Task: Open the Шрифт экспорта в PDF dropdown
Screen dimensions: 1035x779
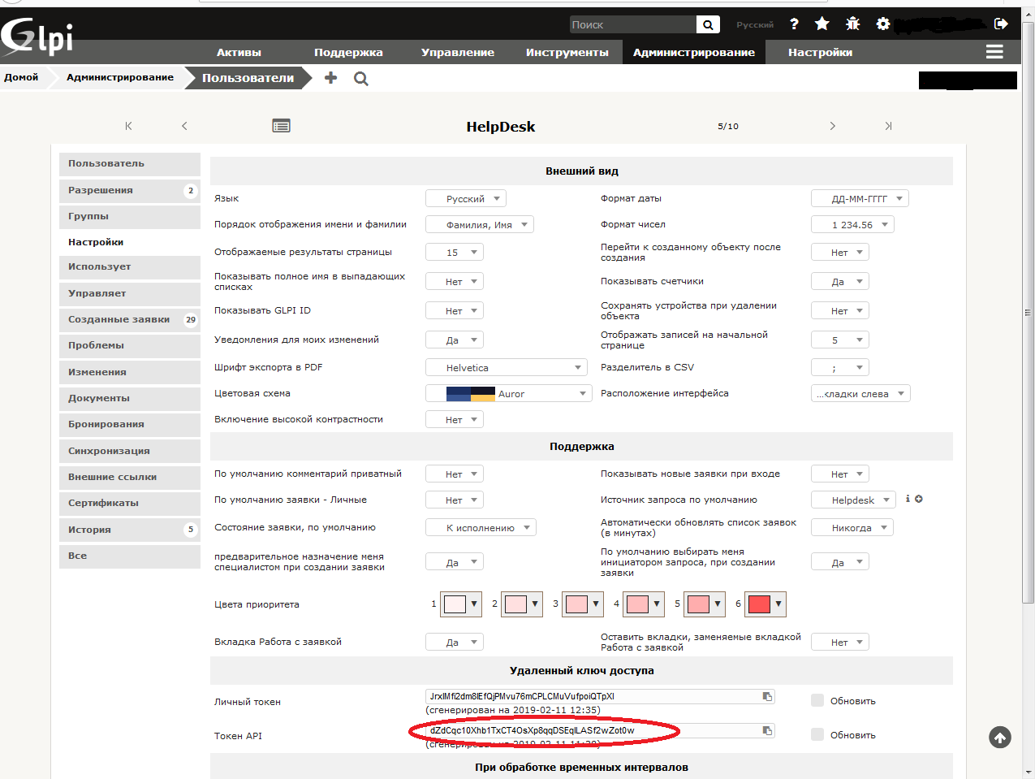Action: (506, 368)
